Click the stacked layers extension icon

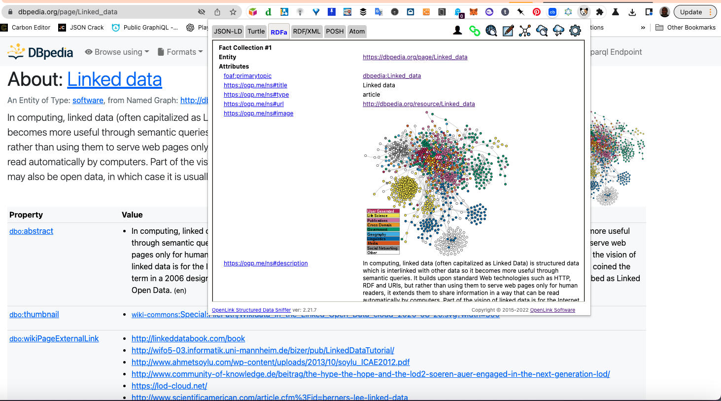click(x=363, y=12)
